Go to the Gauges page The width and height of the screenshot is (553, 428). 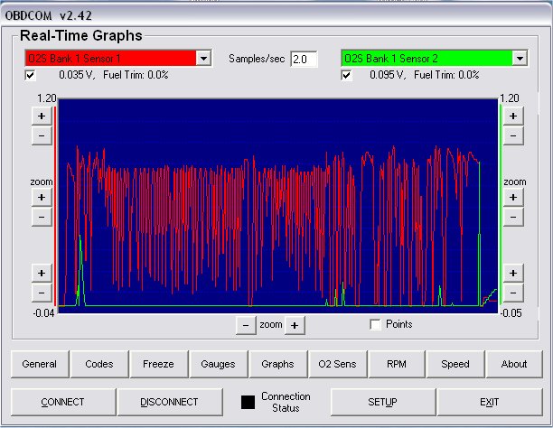(x=218, y=364)
